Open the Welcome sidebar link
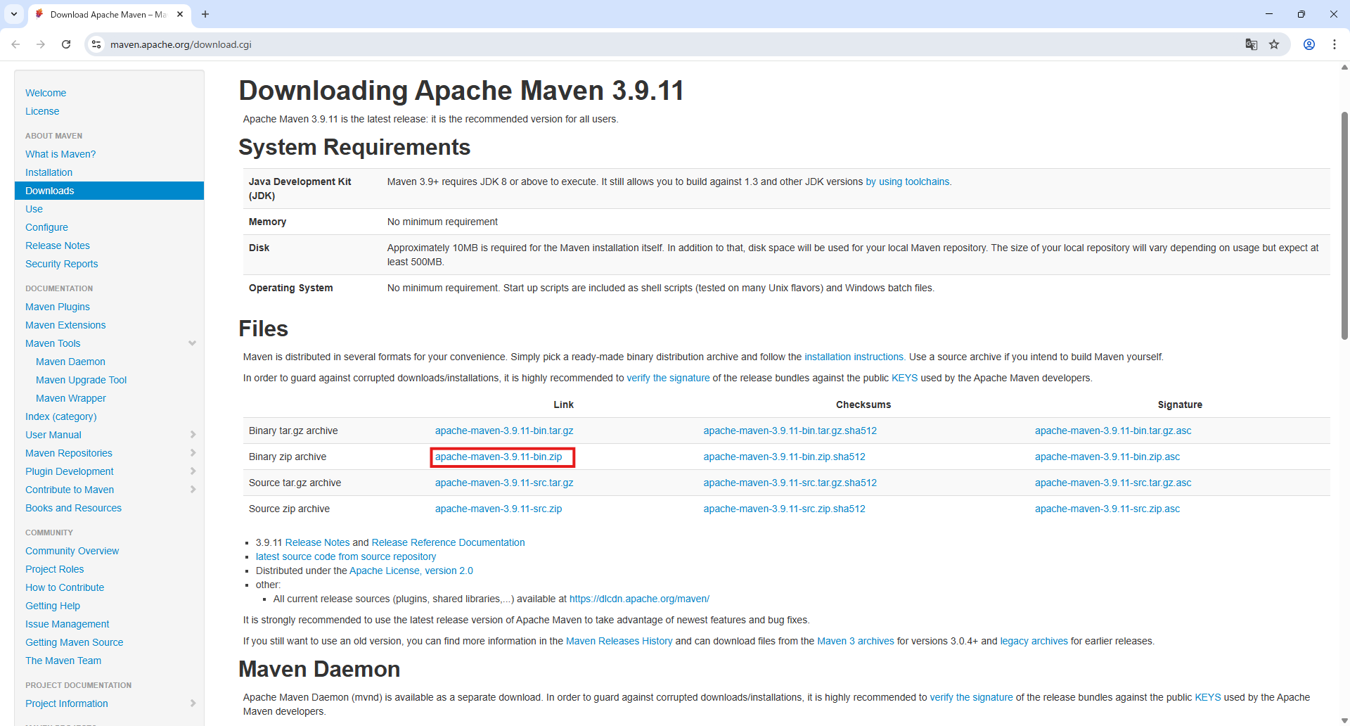 tap(46, 93)
